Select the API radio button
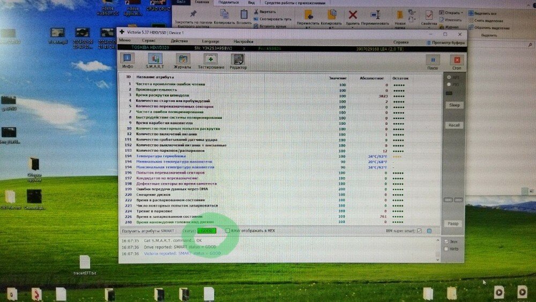The height and width of the screenshot is (302, 536). tap(449, 77)
